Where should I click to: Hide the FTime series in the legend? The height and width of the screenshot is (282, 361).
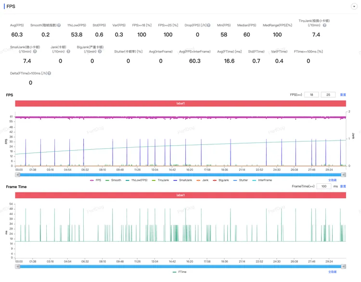point(180,272)
